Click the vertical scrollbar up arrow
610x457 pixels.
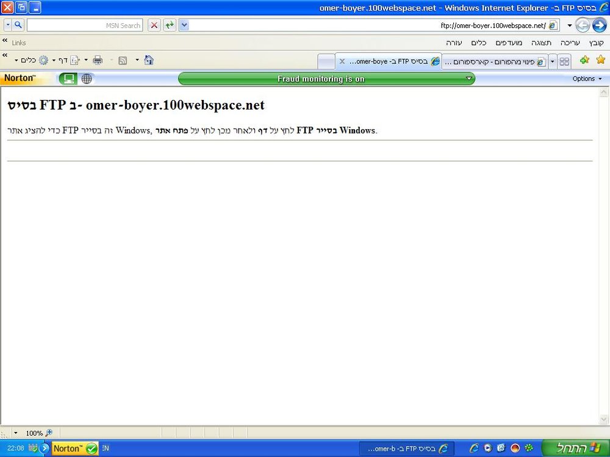[x=604, y=92]
